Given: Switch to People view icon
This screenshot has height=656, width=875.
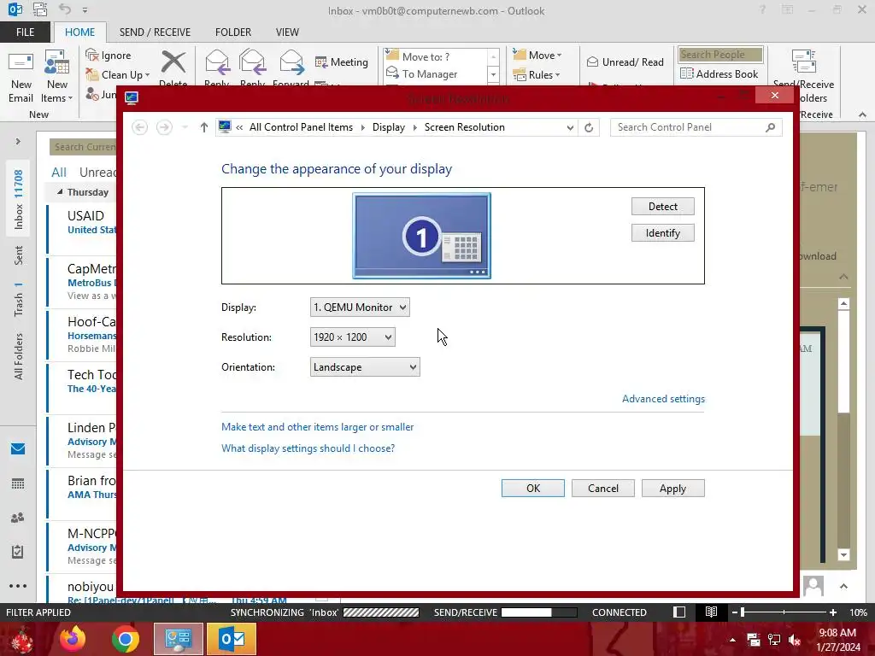Looking at the screenshot, I should pos(18,518).
